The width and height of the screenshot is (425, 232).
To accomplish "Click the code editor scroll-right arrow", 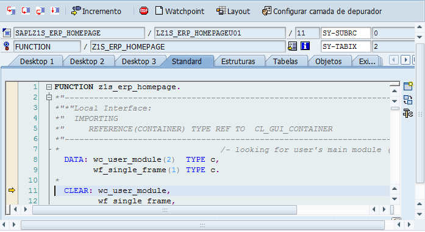I will (26, 209).
